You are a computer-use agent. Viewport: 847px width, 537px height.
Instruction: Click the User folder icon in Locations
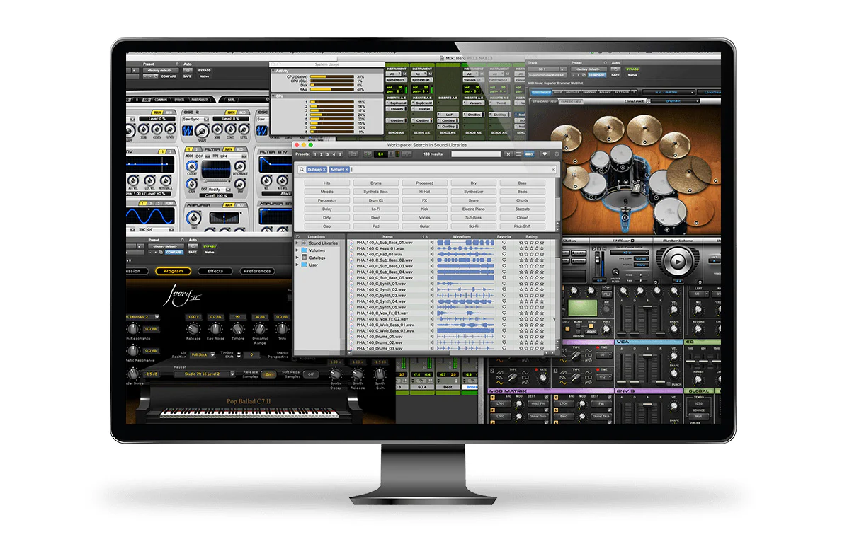(304, 265)
